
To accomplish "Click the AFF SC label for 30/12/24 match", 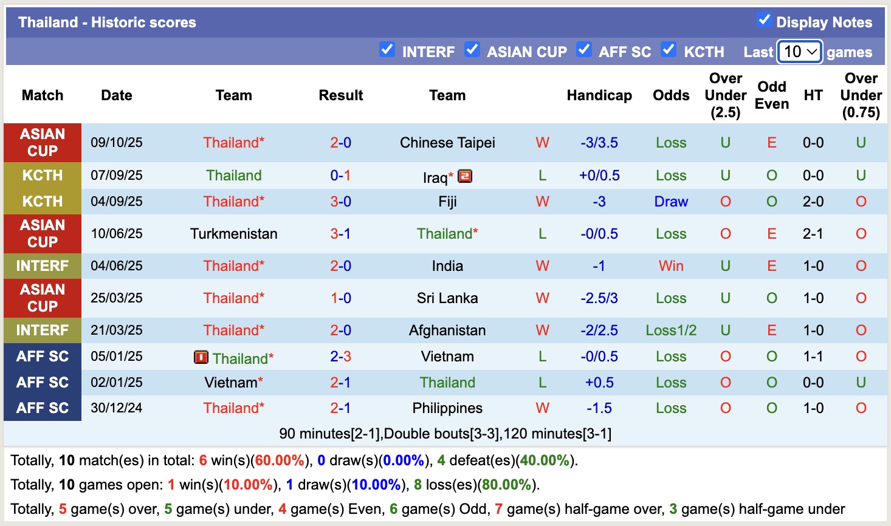I will [43, 408].
